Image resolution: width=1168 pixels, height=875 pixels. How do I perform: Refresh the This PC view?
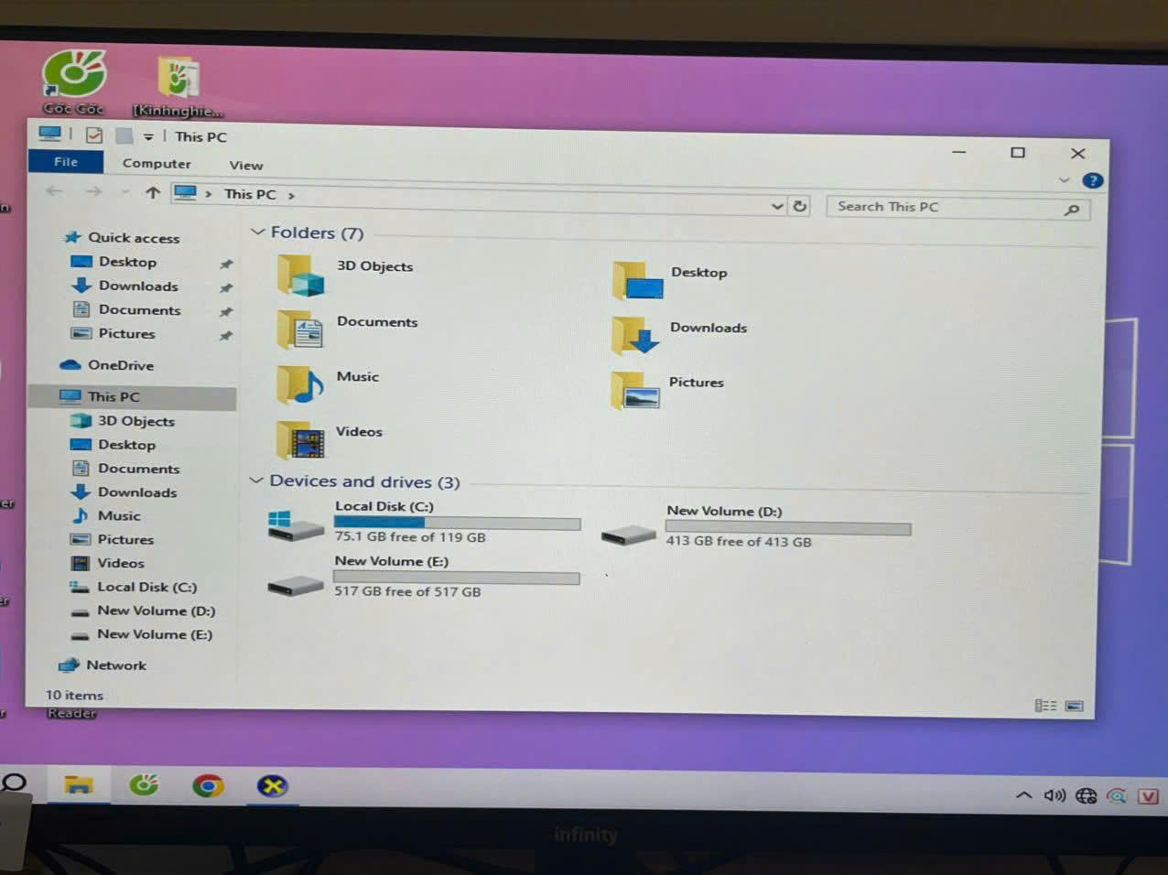point(800,206)
